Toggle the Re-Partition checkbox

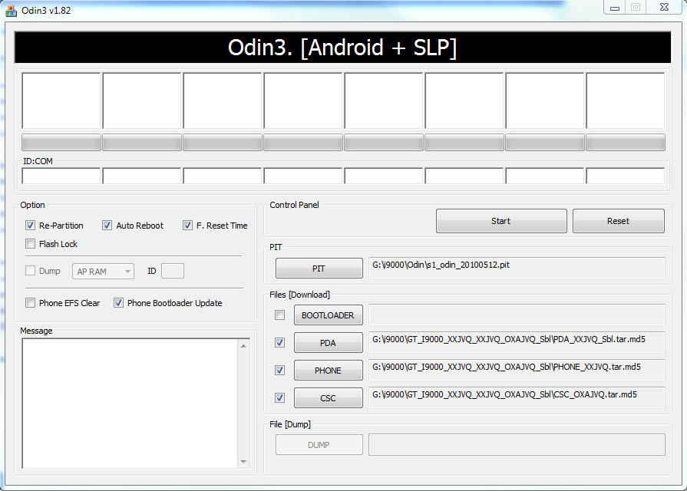[30, 226]
